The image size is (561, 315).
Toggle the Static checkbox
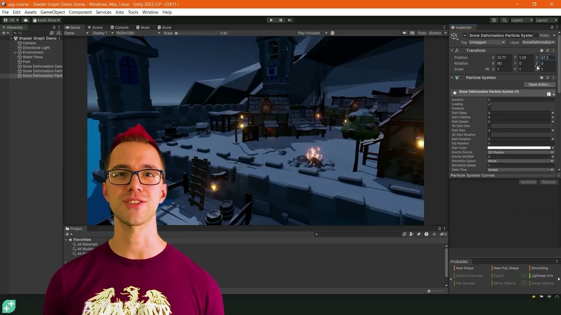pyautogui.click(x=536, y=35)
